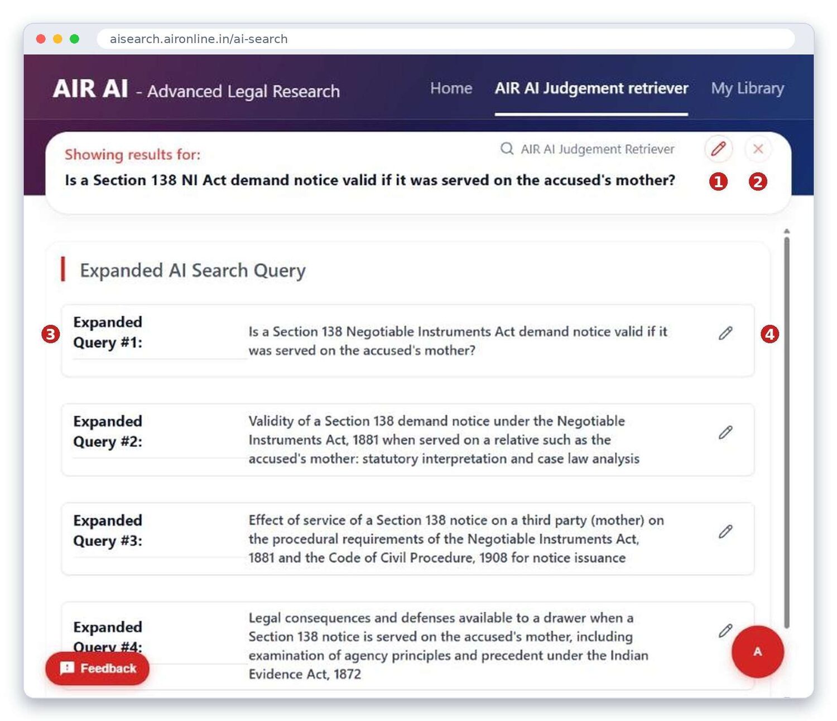Click the browser address bar URL

pos(199,39)
